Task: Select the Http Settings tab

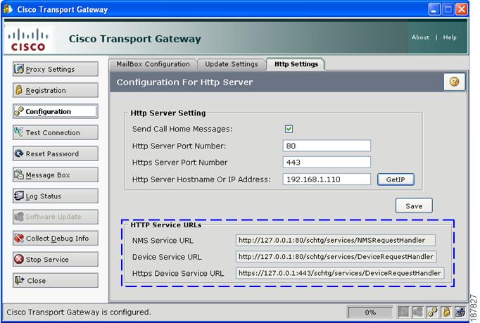Action: [x=296, y=64]
